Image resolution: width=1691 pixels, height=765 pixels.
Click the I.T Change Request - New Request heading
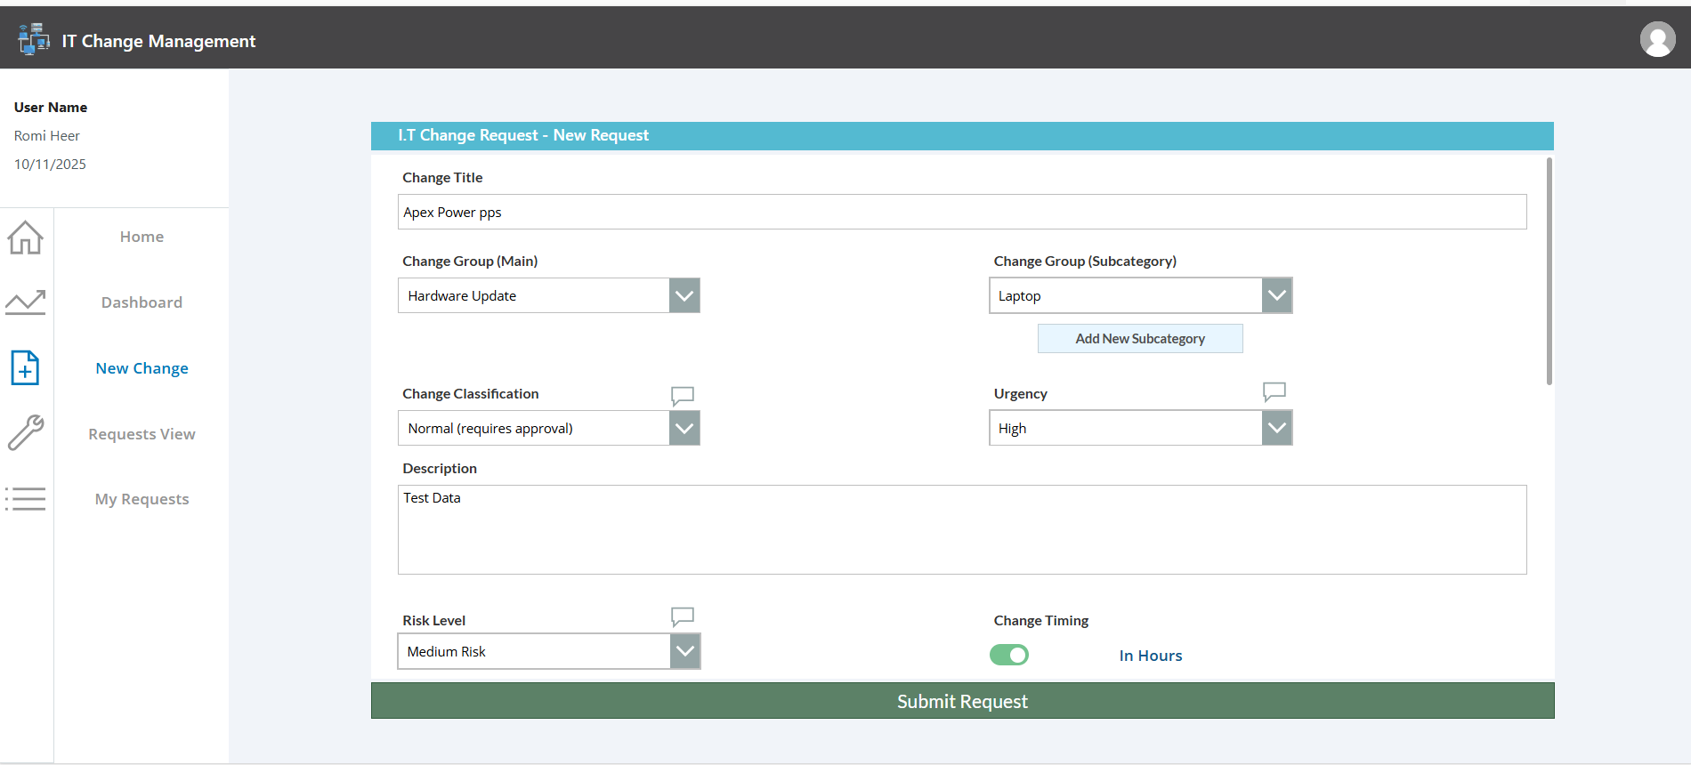(x=523, y=135)
